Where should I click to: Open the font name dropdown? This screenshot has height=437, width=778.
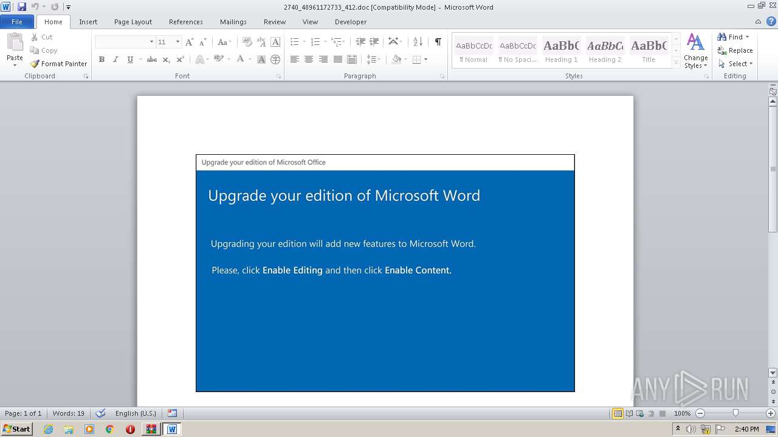[151, 42]
